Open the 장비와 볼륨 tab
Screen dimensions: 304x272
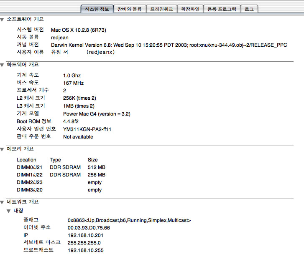[x=129, y=9]
